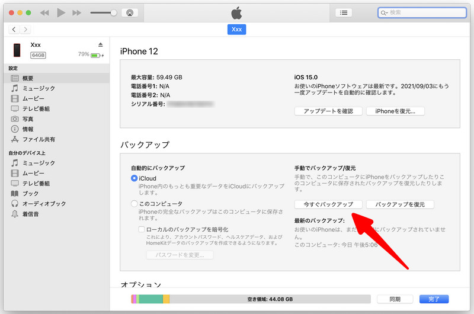This screenshot has height=314, width=474.
Task: Click the iOS 15.0 version text
Action: (306, 78)
